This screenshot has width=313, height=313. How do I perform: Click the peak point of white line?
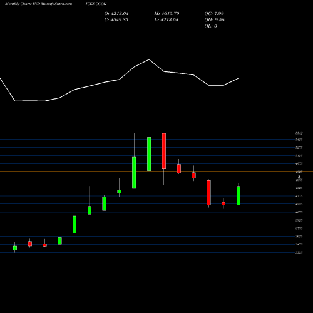pos(149,59)
